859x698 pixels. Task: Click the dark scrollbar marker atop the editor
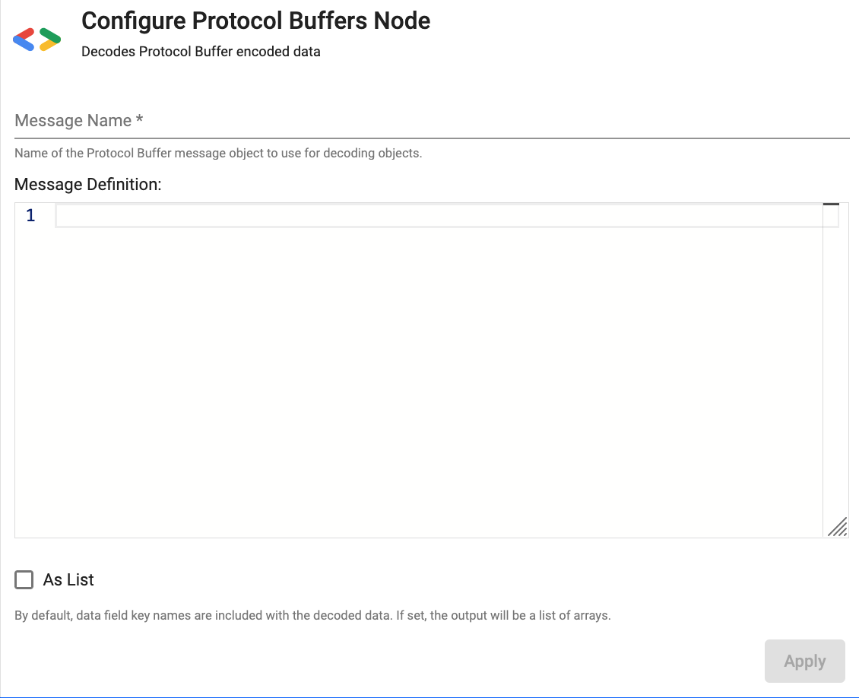[831, 205]
